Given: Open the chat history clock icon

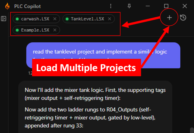Looking at the screenshot, I should (183, 17).
